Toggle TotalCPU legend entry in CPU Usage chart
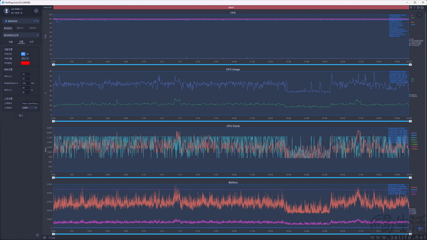The image size is (427, 240). coord(413,96)
